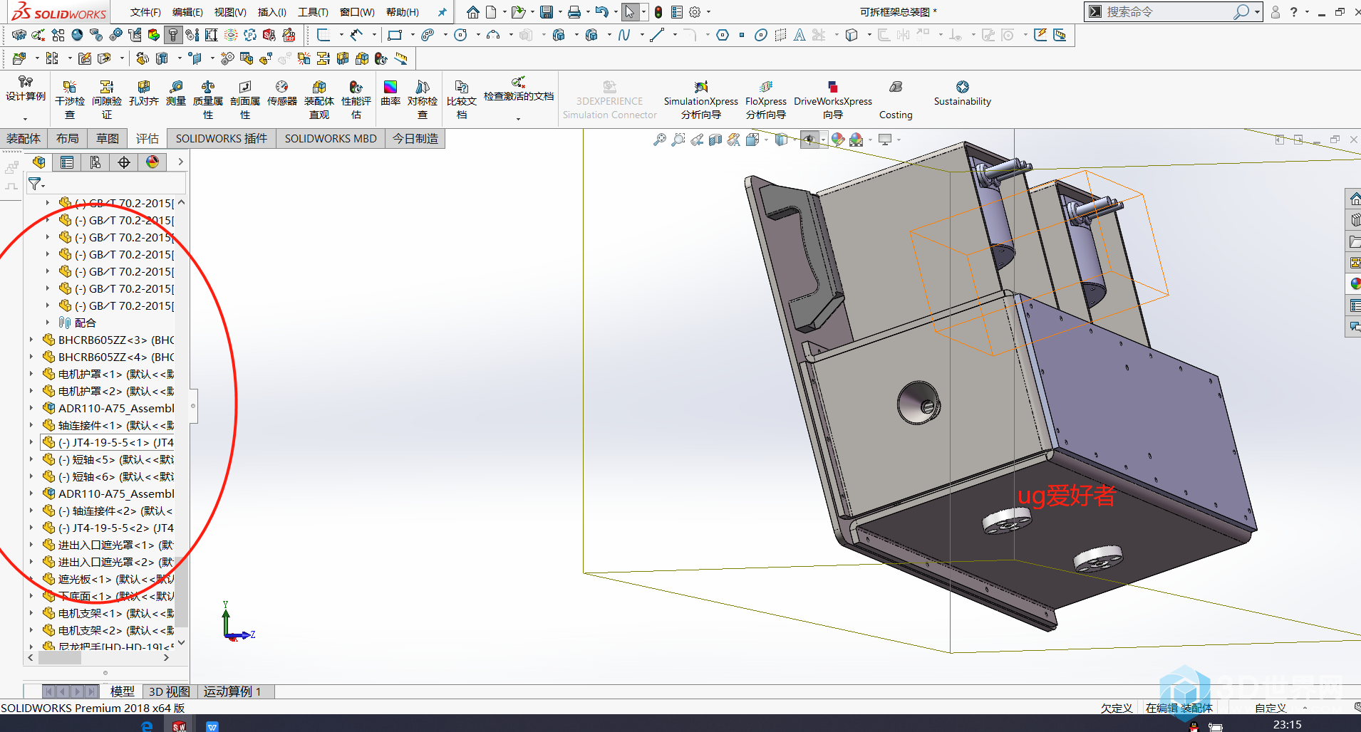The image size is (1361, 732).
Task: Launch FloXpress analysis wizard
Action: (x=766, y=100)
